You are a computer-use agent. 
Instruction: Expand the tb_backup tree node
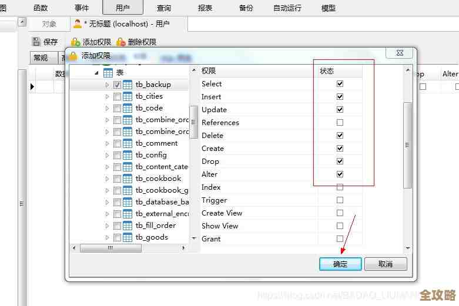(x=107, y=85)
